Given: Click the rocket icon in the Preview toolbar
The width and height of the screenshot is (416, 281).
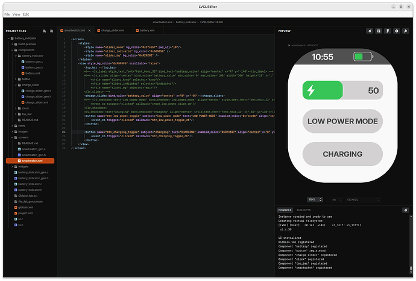Looking at the screenshot, I should pos(369,30).
